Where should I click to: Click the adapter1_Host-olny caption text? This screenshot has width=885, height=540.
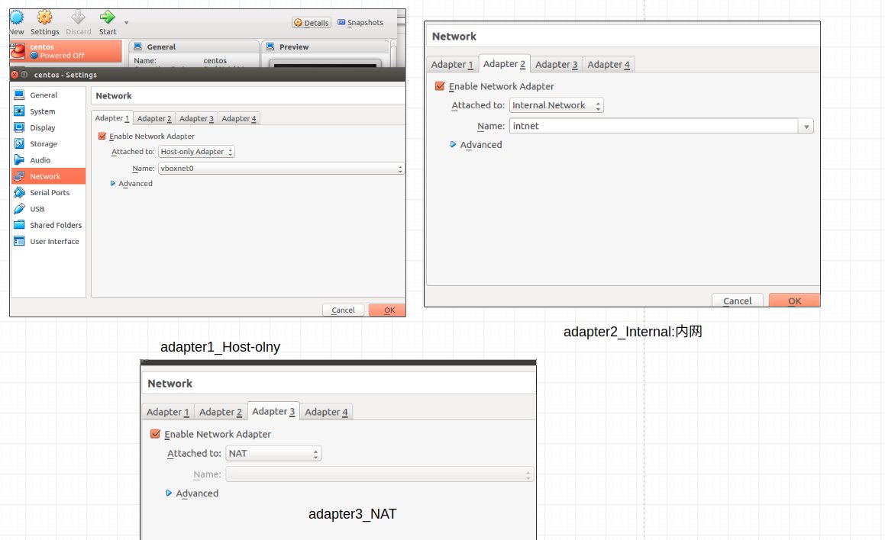click(220, 347)
